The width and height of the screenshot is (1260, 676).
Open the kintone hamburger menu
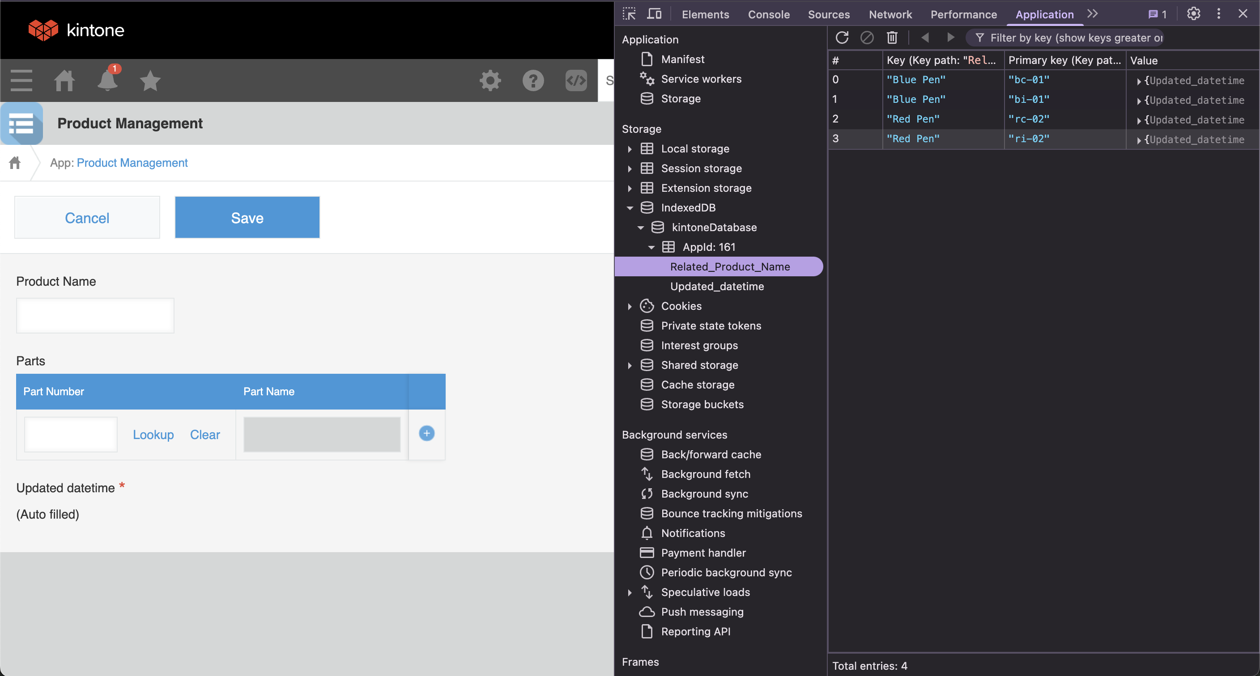21,80
